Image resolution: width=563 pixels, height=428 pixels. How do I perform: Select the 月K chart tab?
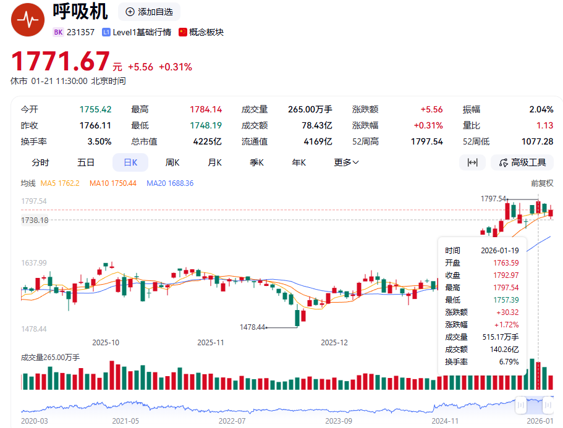pos(214,162)
